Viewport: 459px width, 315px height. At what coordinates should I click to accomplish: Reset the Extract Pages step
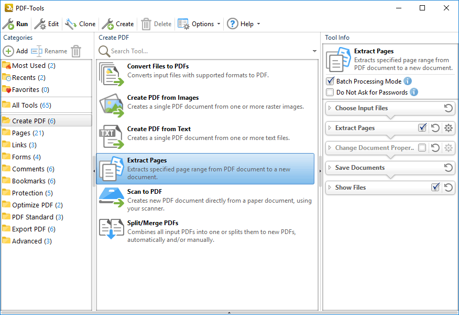[435, 128]
